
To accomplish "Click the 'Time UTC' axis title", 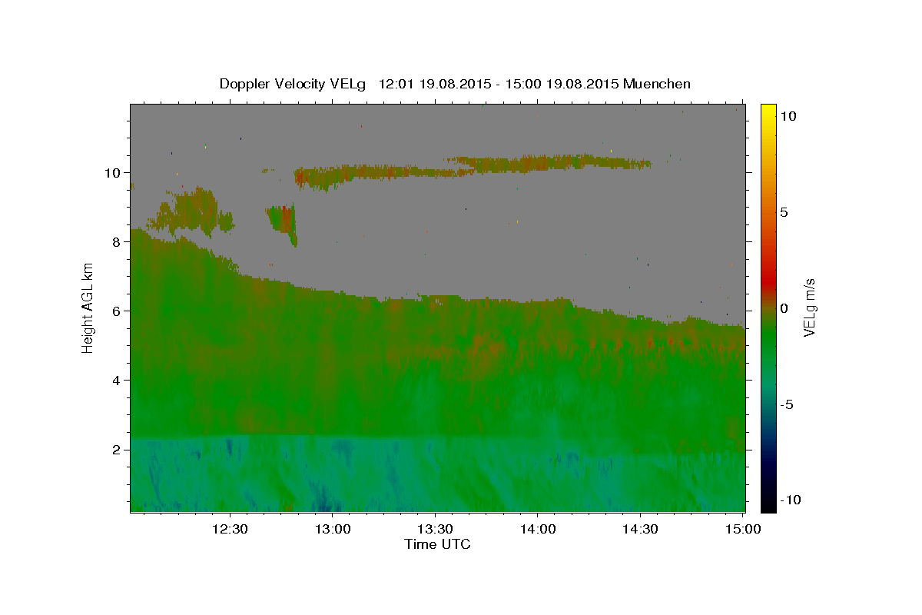I will click(437, 544).
